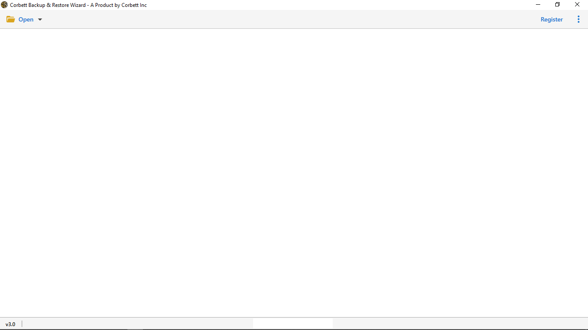Open the three-dot more options menu
The height and width of the screenshot is (330, 588).
(x=579, y=19)
